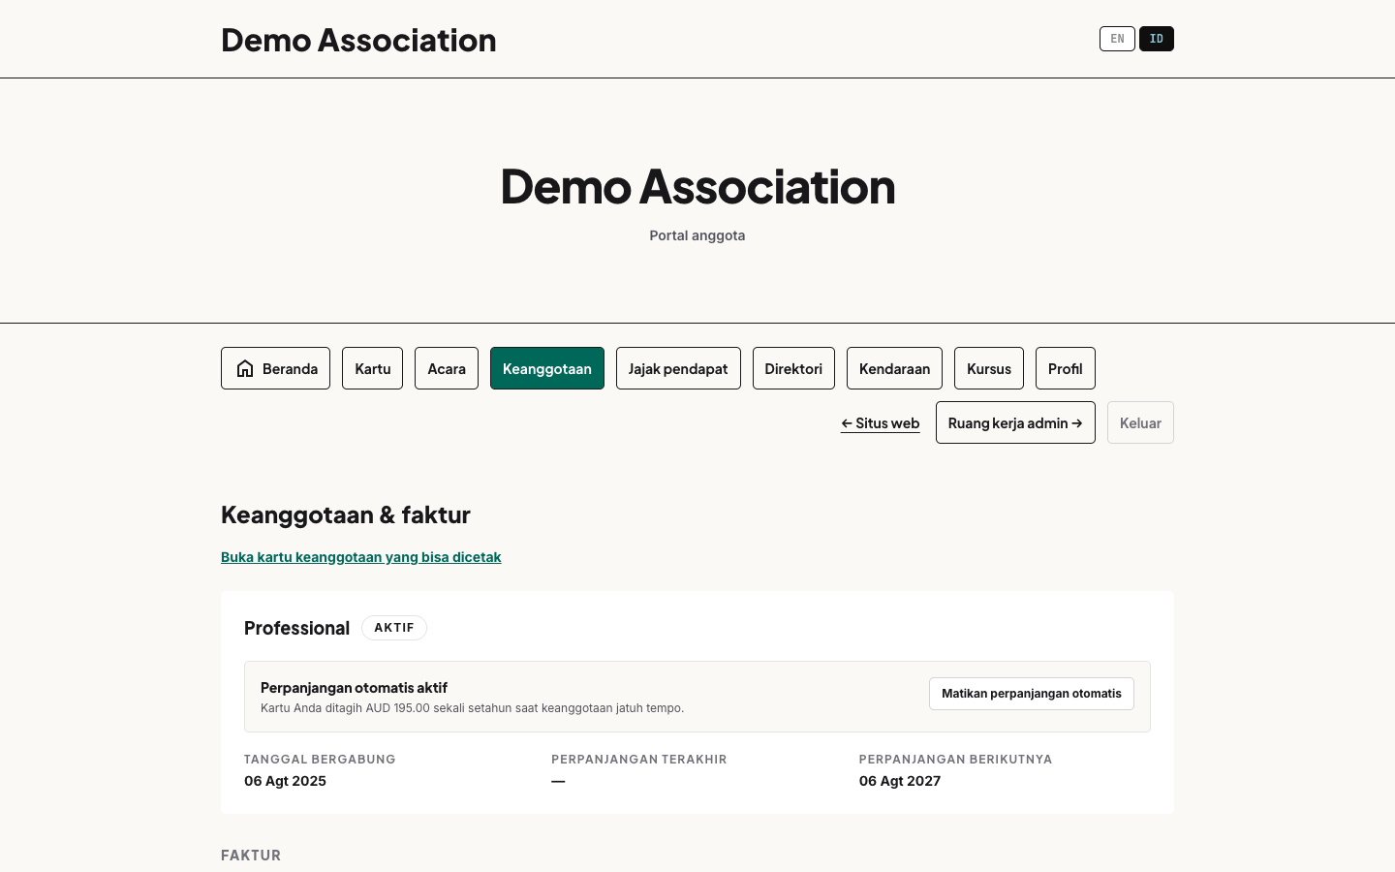
Task: Click the home icon in Beranda tab
Action: pyautogui.click(x=245, y=368)
